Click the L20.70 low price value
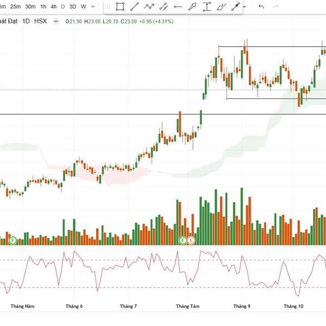This screenshot has width=326, height=326. (111, 21)
